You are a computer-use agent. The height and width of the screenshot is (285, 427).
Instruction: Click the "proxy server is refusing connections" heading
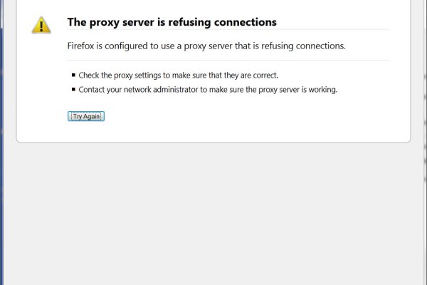click(x=172, y=22)
